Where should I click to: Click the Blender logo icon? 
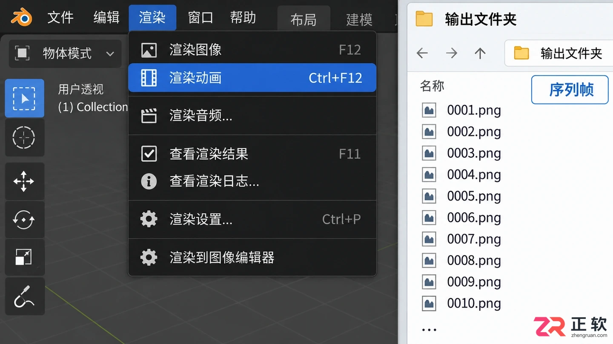coord(21,18)
